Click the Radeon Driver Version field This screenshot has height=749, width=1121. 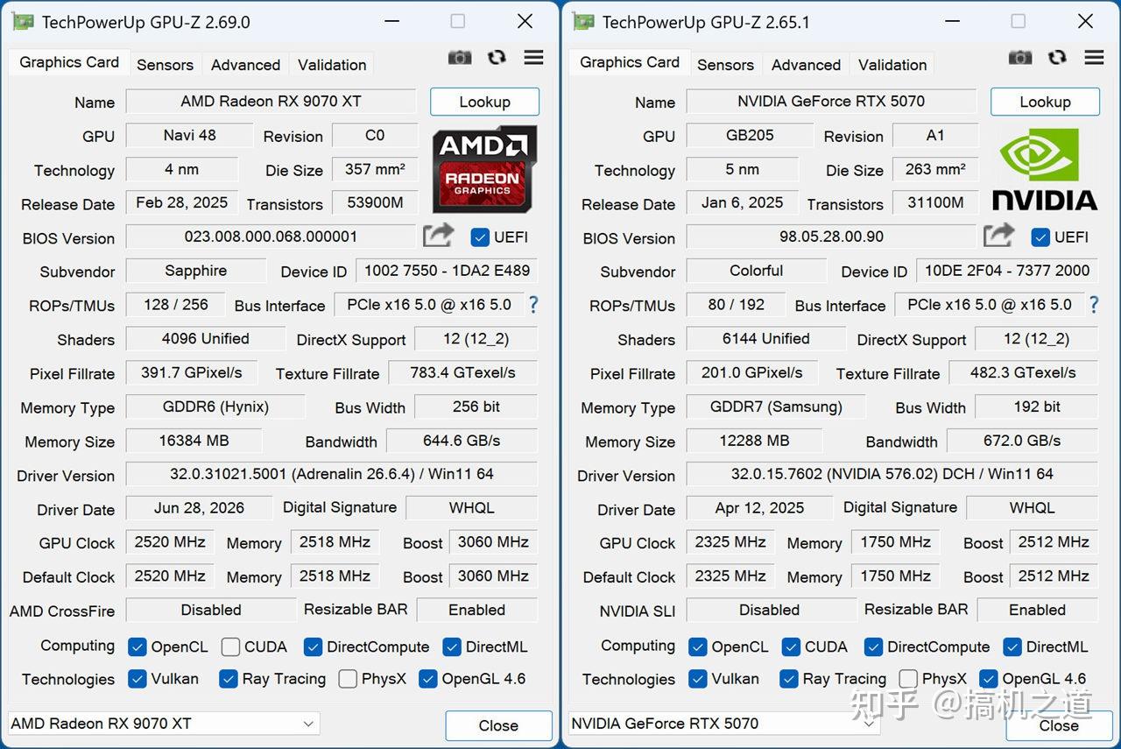coord(332,475)
